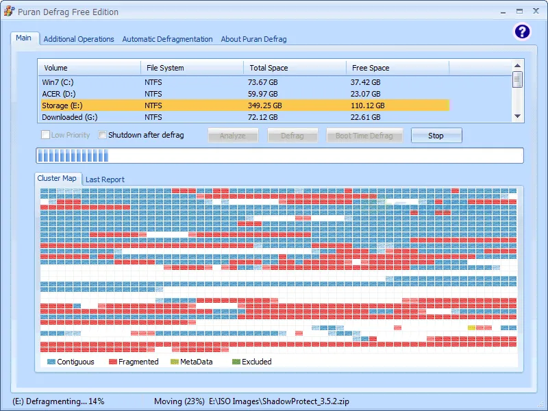This screenshot has width=548, height=411.
Task: Open the blue help question mark icon
Action: 522,32
